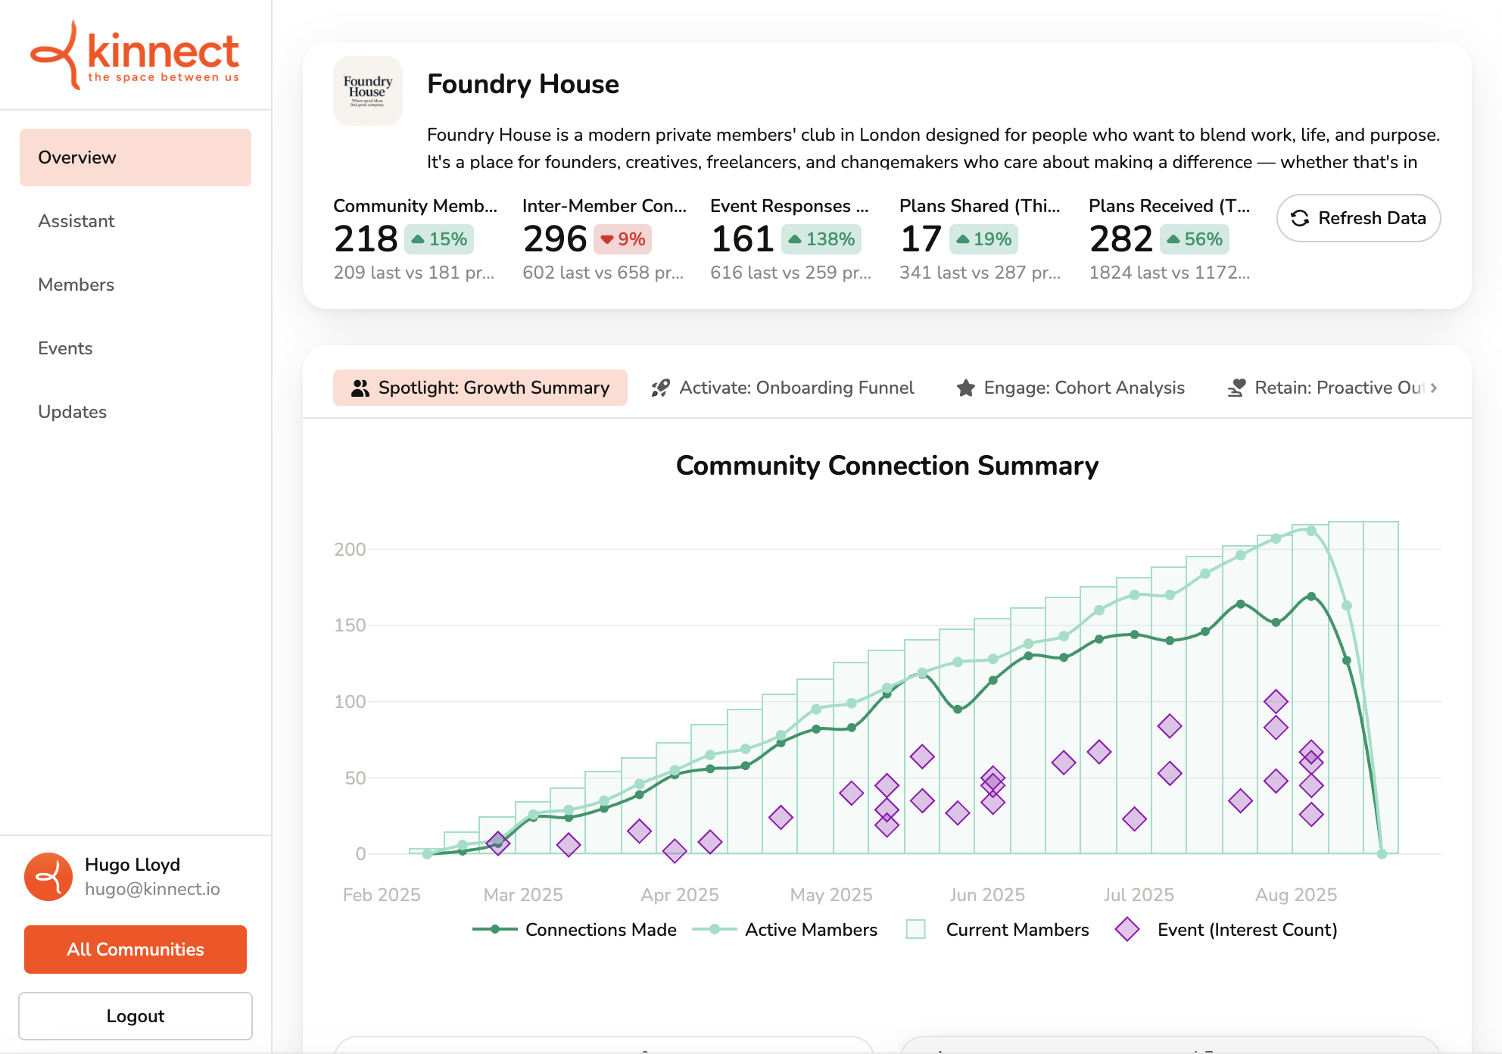Image resolution: width=1502 pixels, height=1054 pixels.
Task: Click the Plans Received value 282
Action: (x=1121, y=239)
